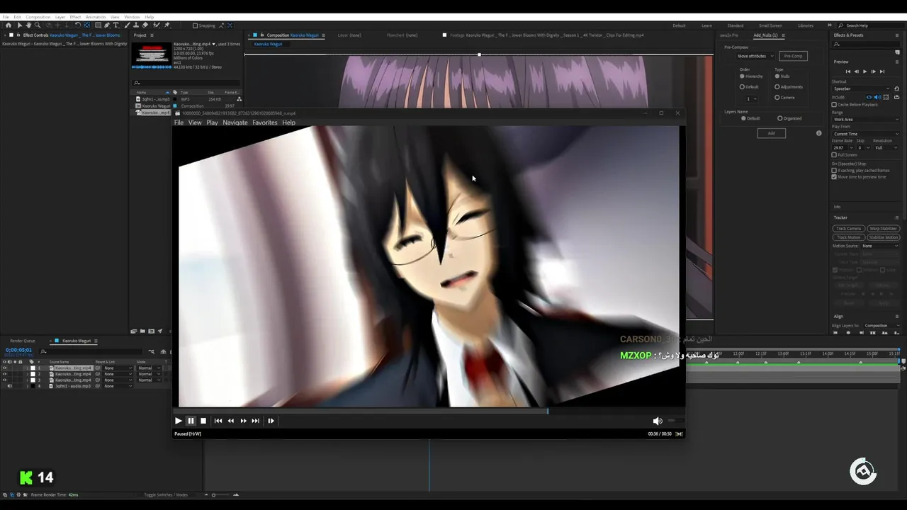Open the After Effects Animation menu
Screen dimensions: 907x510
pos(96,17)
